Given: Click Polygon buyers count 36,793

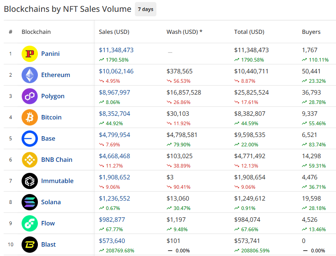Looking at the screenshot, I should click(x=311, y=93).
